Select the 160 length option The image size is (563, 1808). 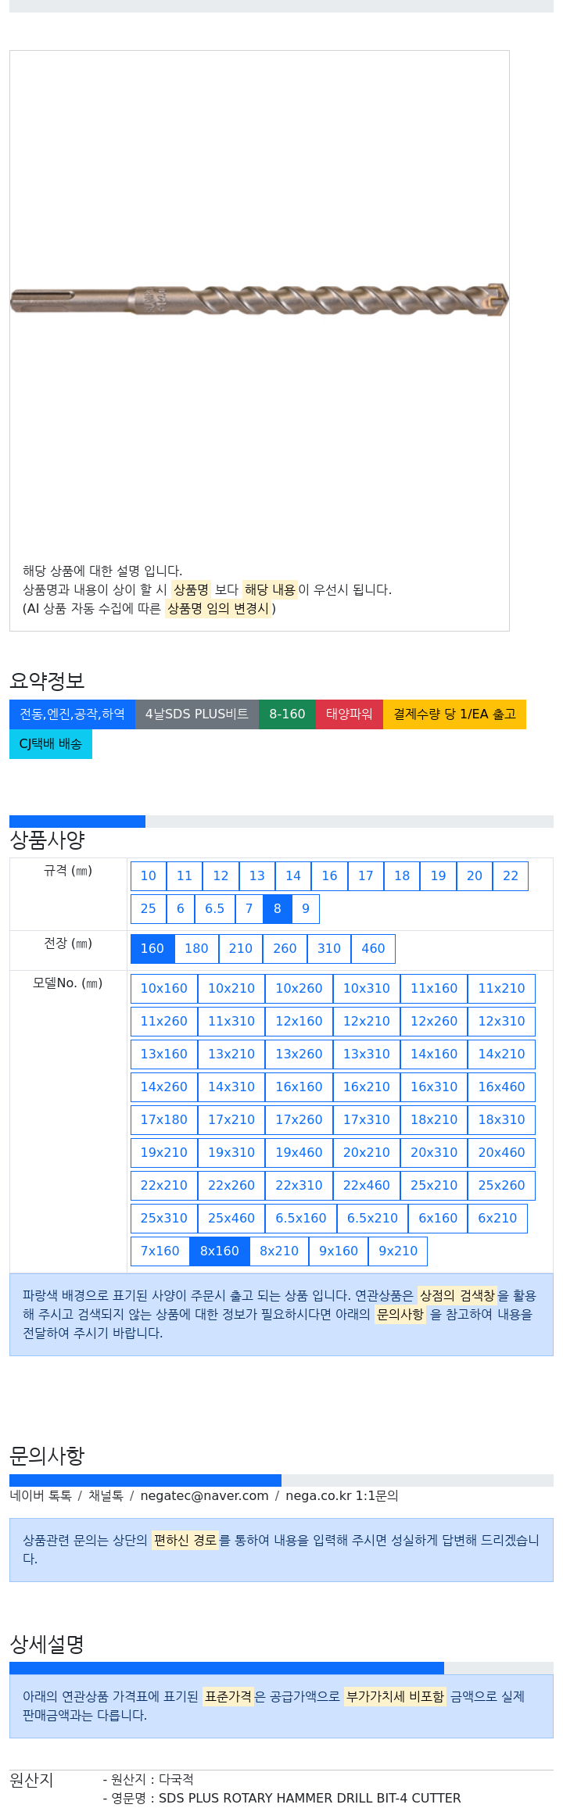pyautogui.click(x=152, y=949)
